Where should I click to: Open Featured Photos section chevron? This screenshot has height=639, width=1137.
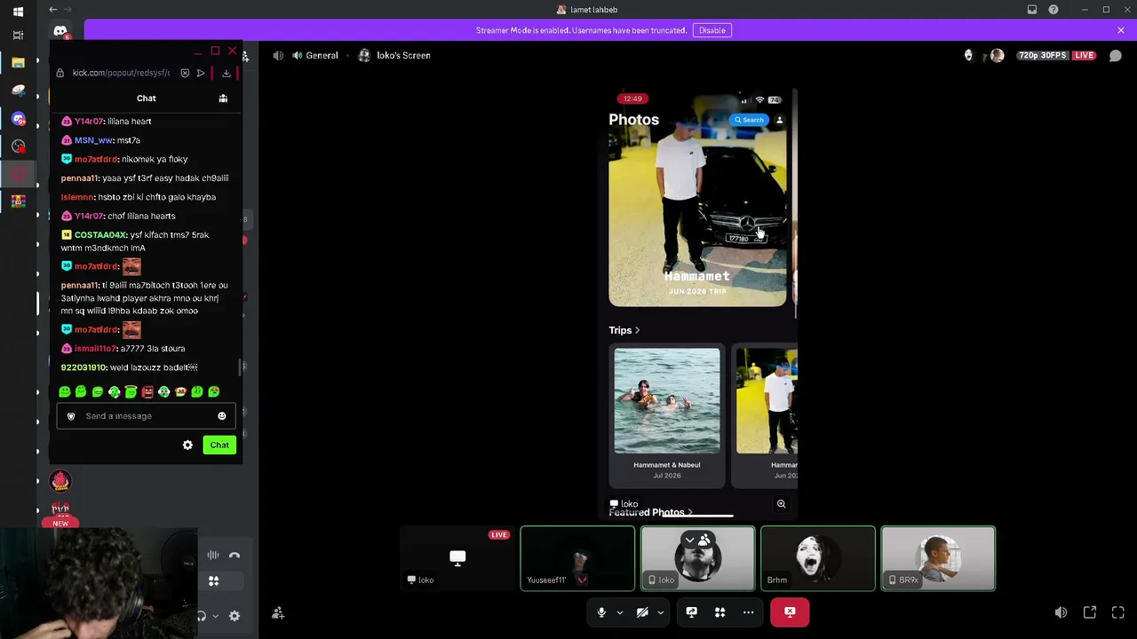tap(689, 512)
